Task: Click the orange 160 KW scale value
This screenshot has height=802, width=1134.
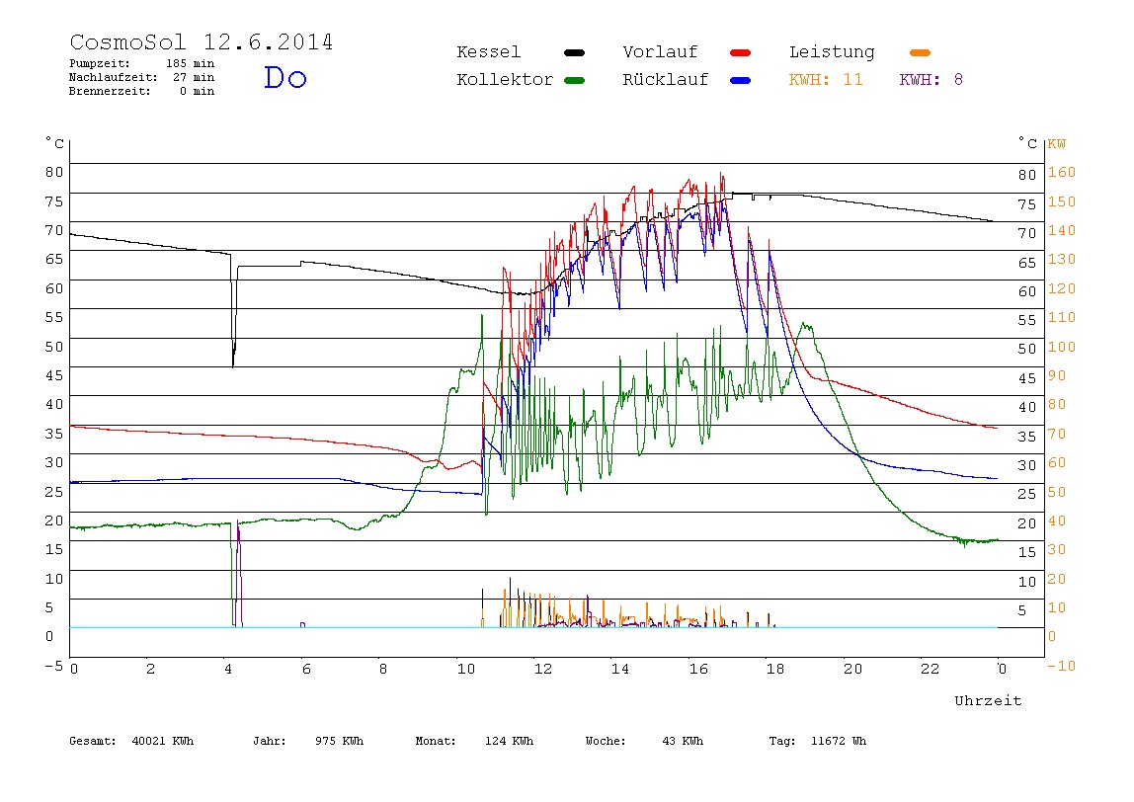Action: click(x=1062, y=172)
